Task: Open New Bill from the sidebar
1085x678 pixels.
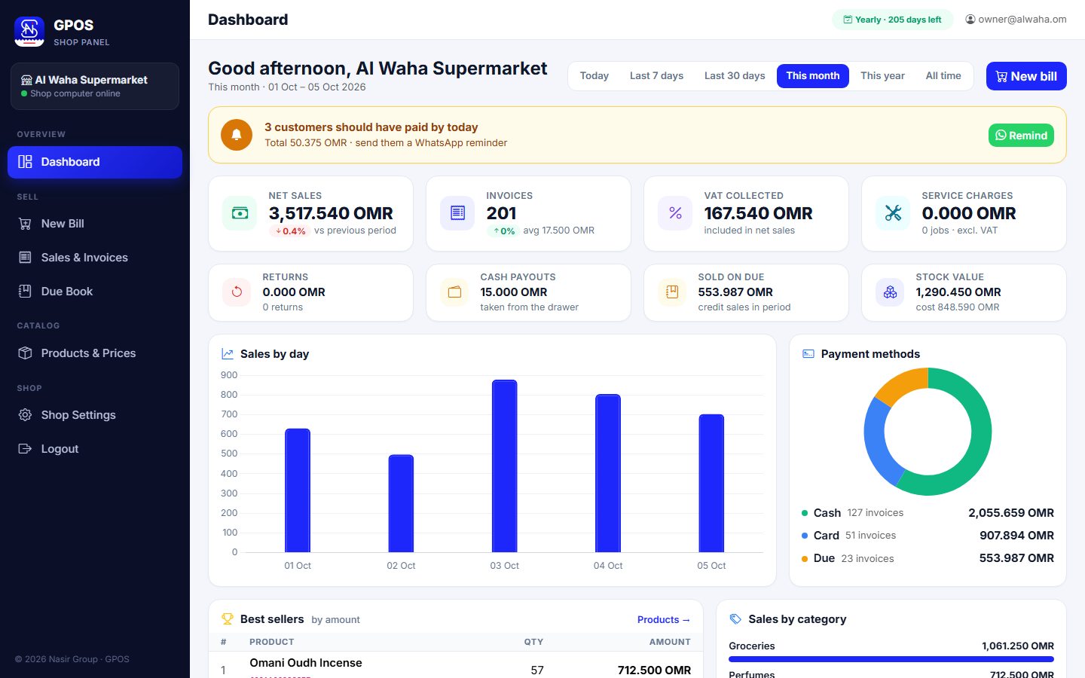Action: point(95,224)
